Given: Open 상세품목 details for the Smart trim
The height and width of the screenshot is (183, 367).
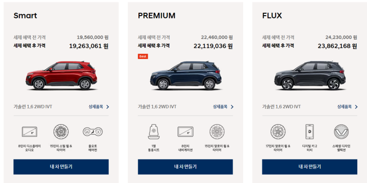Looking at the screenshot, I should tap(99, 107).
